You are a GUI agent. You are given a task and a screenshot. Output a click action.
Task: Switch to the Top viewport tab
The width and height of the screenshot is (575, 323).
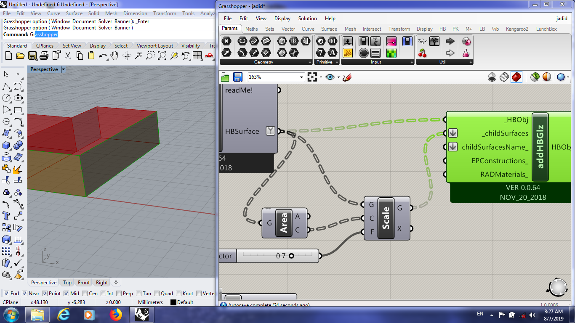(x=67, y=283)
